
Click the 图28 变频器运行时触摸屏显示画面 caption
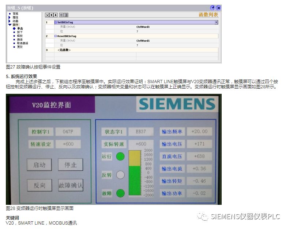(x=40, y=208)
